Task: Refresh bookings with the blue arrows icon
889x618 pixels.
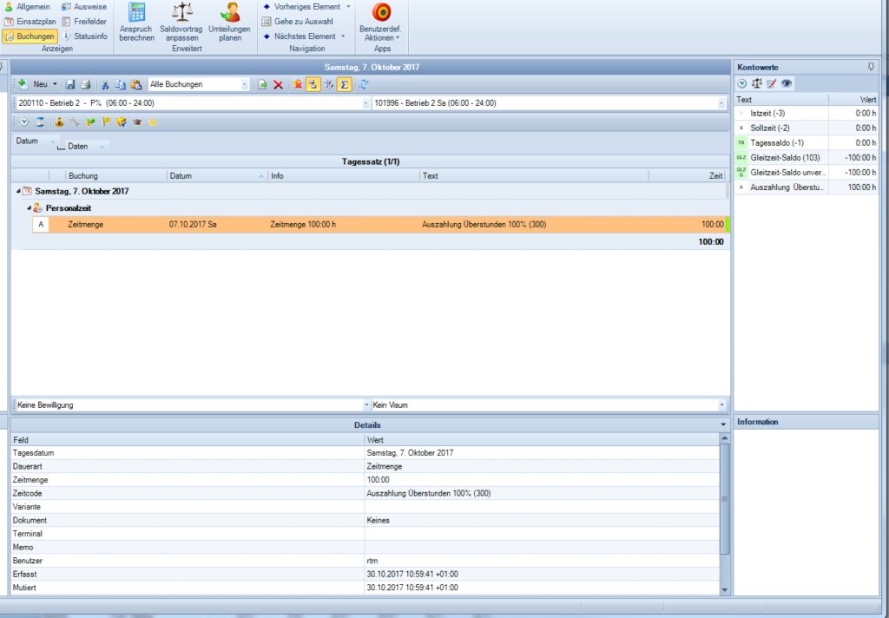Action: click(363, 84)
